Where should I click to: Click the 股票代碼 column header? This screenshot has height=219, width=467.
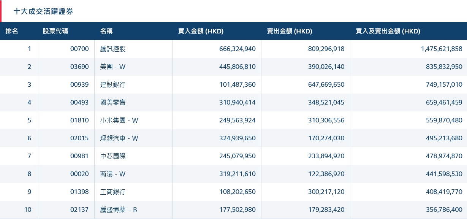point(55,31)
